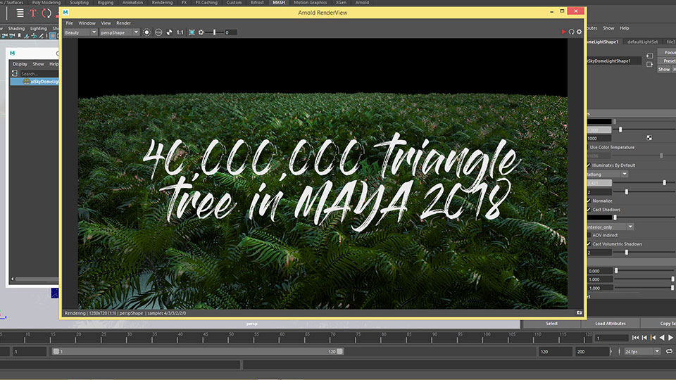The height and width of the screenshot is (380, 676).
Task: Switch to the XGen shelf tab
Action: tap(341, 3)
